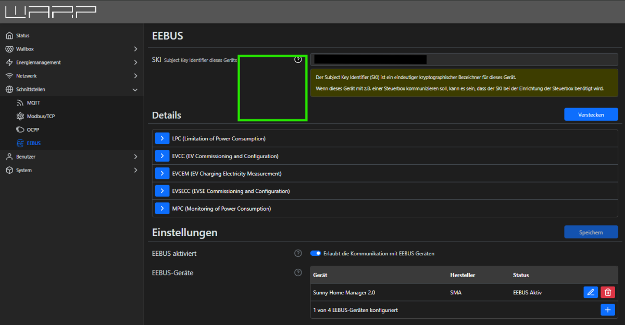Click the 'Gerät' column header
Viewport: 625px width, 325px height.
[320, 275]
